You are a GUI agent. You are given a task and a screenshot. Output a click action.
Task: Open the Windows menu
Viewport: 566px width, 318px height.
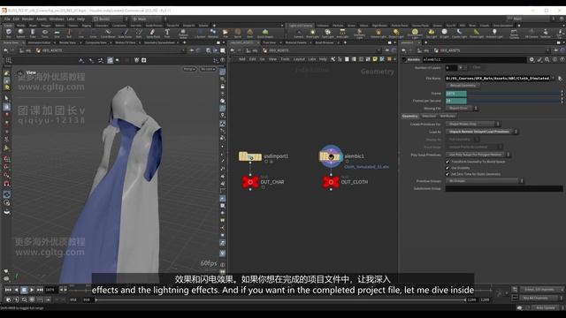57,19
